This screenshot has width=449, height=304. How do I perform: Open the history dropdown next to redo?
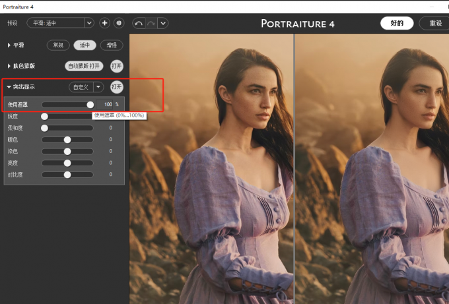(163, 24)
